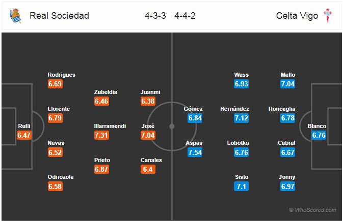Open the Real Sociedad team name

pos(59,16)
